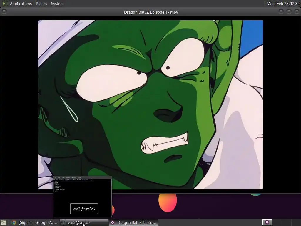Click the mpv play icon in taskbar entry
Viewport: 301px width, 226px height.
coord(113,222)
